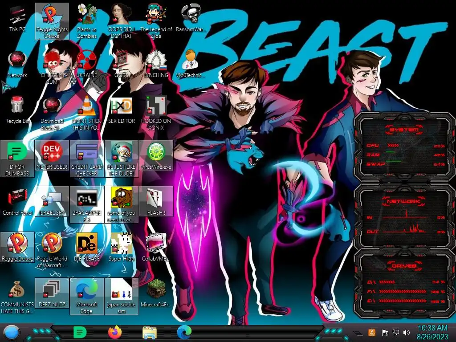Select the Minecraft4Fr... grass block icon
Screen dimensions: 456x342
156,293
